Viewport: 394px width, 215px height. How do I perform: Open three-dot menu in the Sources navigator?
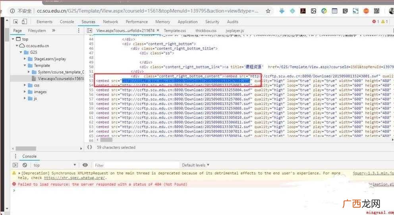pos(79,31)
